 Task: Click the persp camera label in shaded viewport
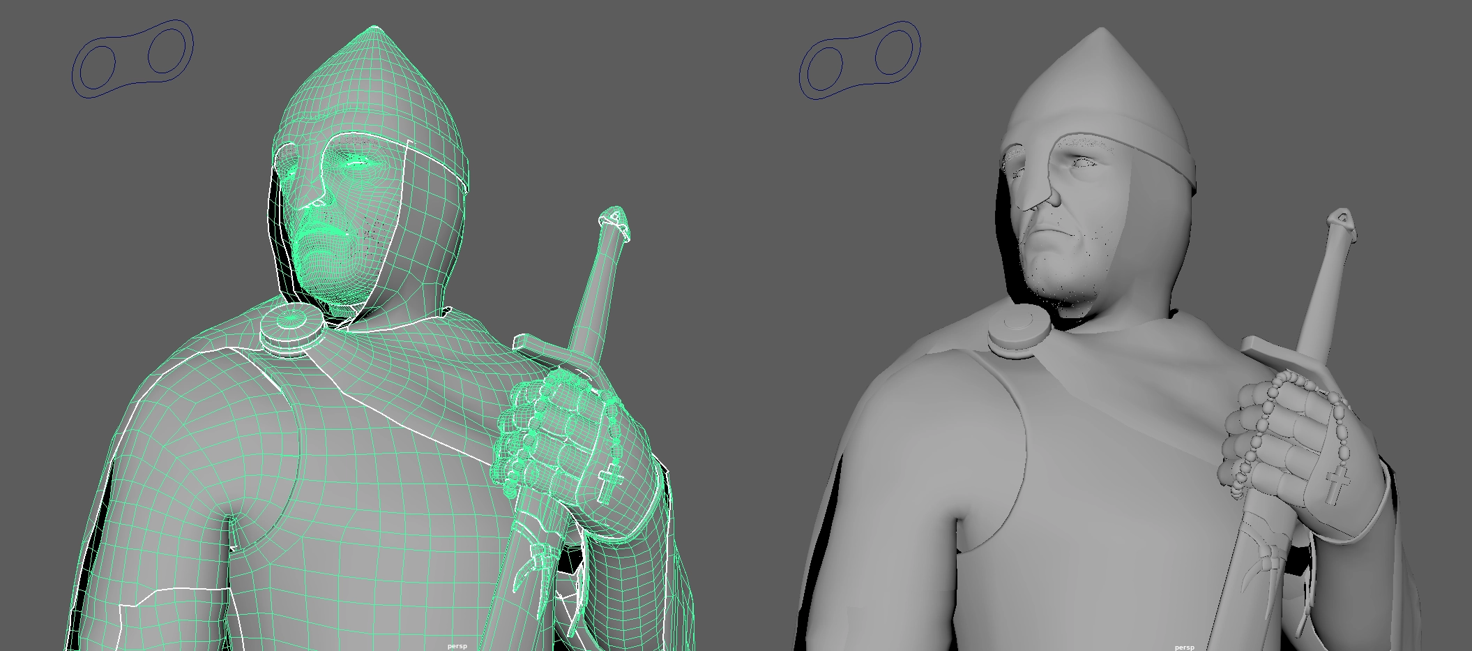pos(1184,647)
